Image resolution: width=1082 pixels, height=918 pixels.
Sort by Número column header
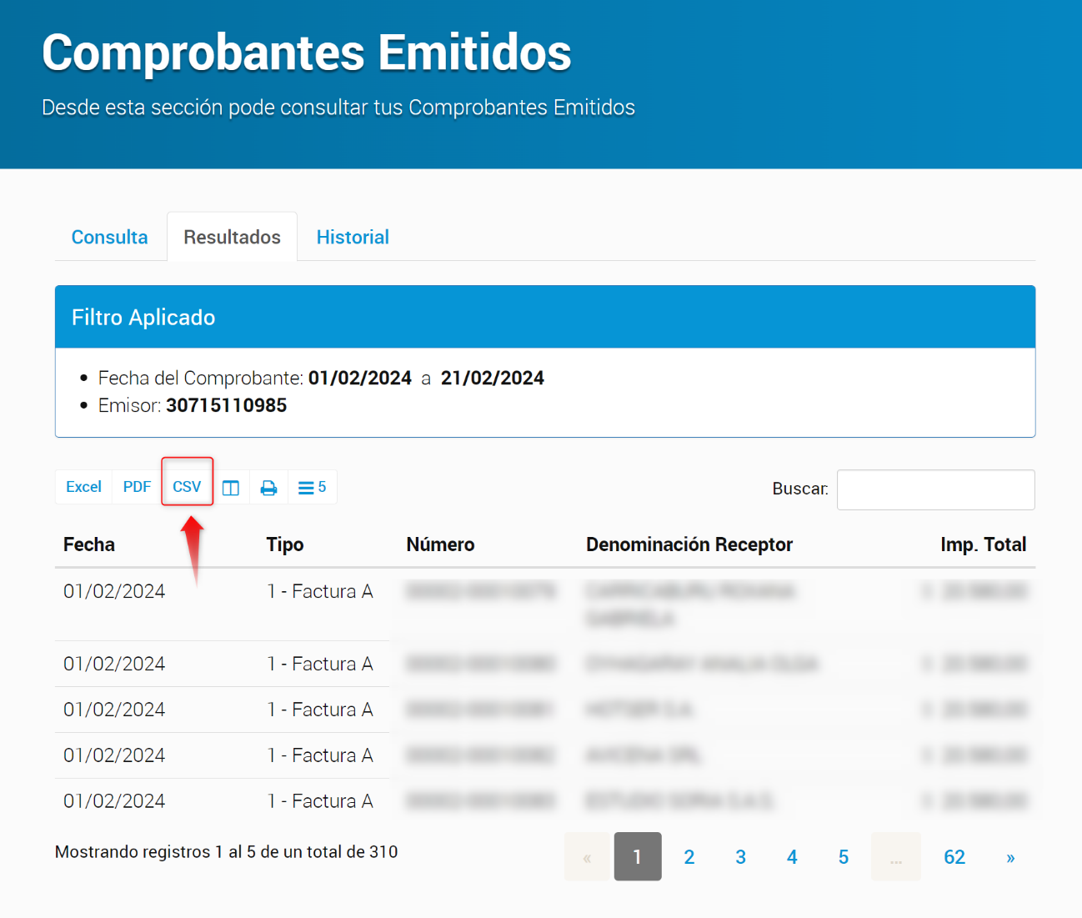point(440,544)
